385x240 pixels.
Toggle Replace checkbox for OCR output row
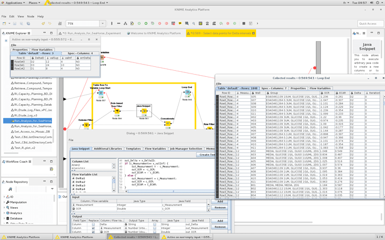coord(93,232)
